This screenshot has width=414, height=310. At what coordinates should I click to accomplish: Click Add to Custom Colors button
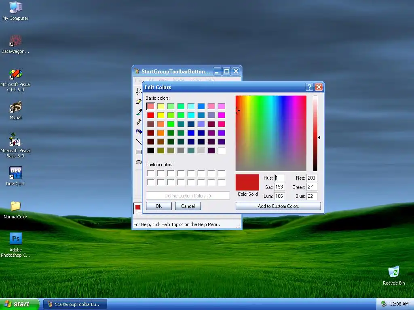pos(278,206)
